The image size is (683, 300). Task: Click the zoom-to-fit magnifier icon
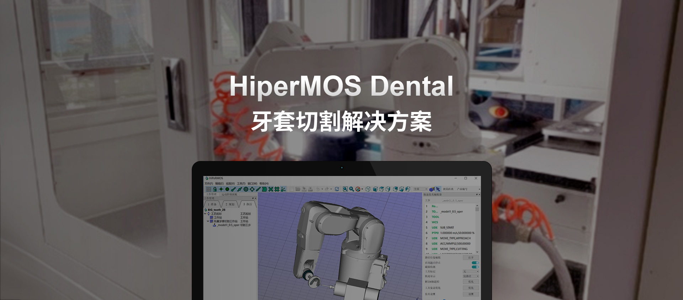(345, 189)
